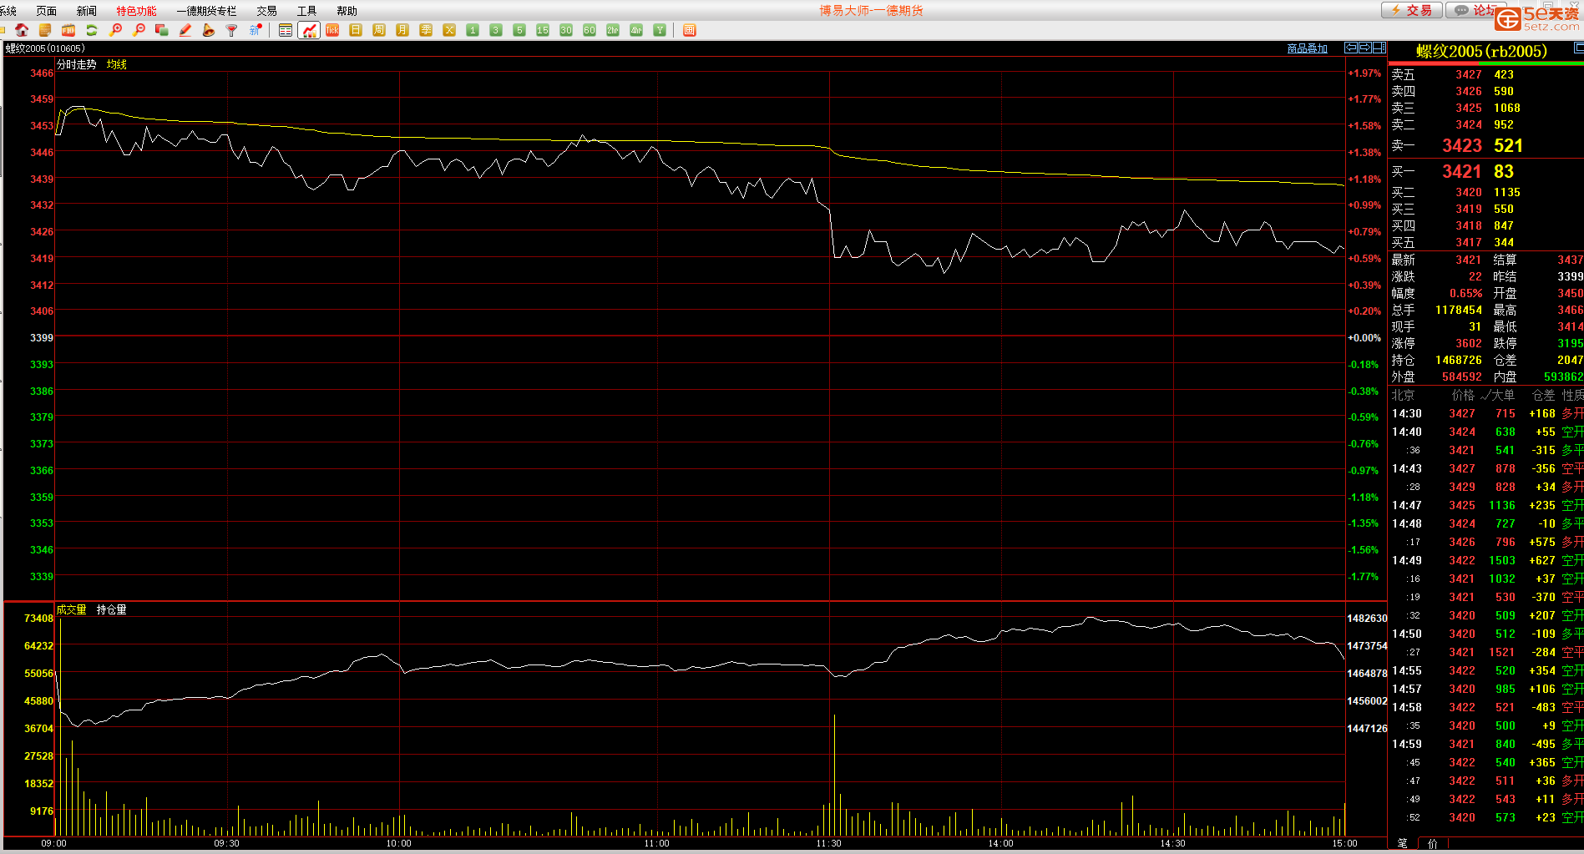Click the zoom out magnifier icon

coord(139,30)
